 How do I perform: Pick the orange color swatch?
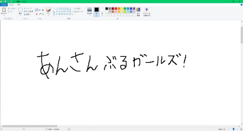click(119, 9)
